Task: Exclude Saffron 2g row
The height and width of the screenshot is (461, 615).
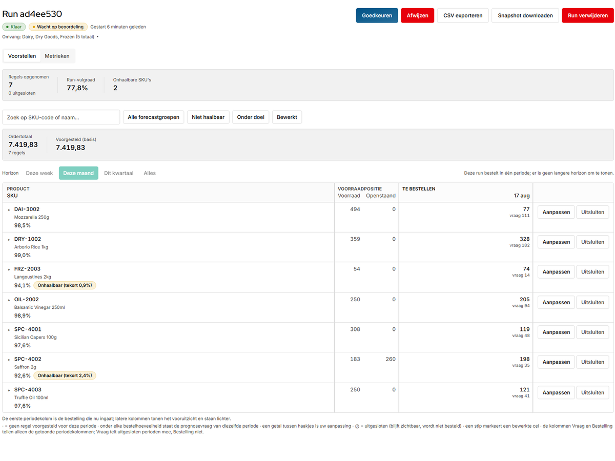Action: 592,362
